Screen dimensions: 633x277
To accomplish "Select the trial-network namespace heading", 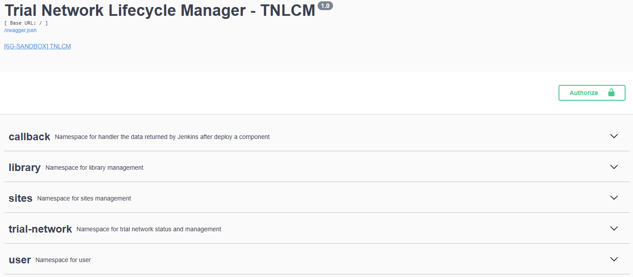I will pyautogui.click(x=40, y=229).
